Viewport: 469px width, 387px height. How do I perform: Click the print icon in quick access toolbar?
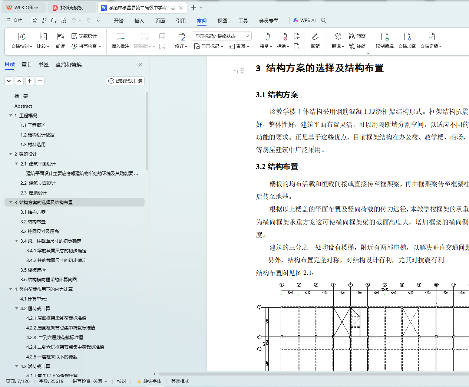(54, 20)
